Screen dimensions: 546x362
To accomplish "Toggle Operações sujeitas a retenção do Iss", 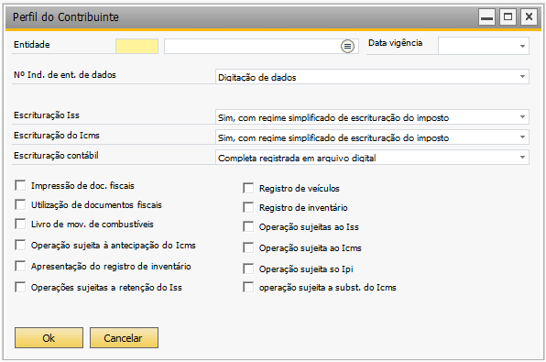I will coord(20,287).
